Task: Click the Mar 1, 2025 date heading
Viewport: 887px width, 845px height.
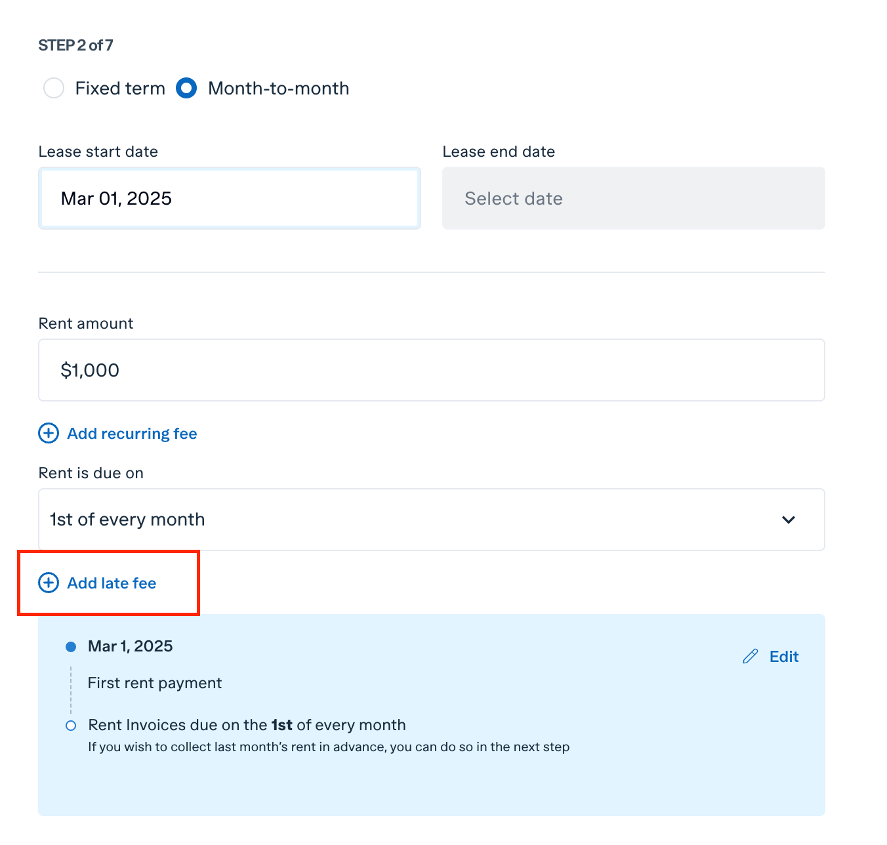Action: click(x=131, y=646)
